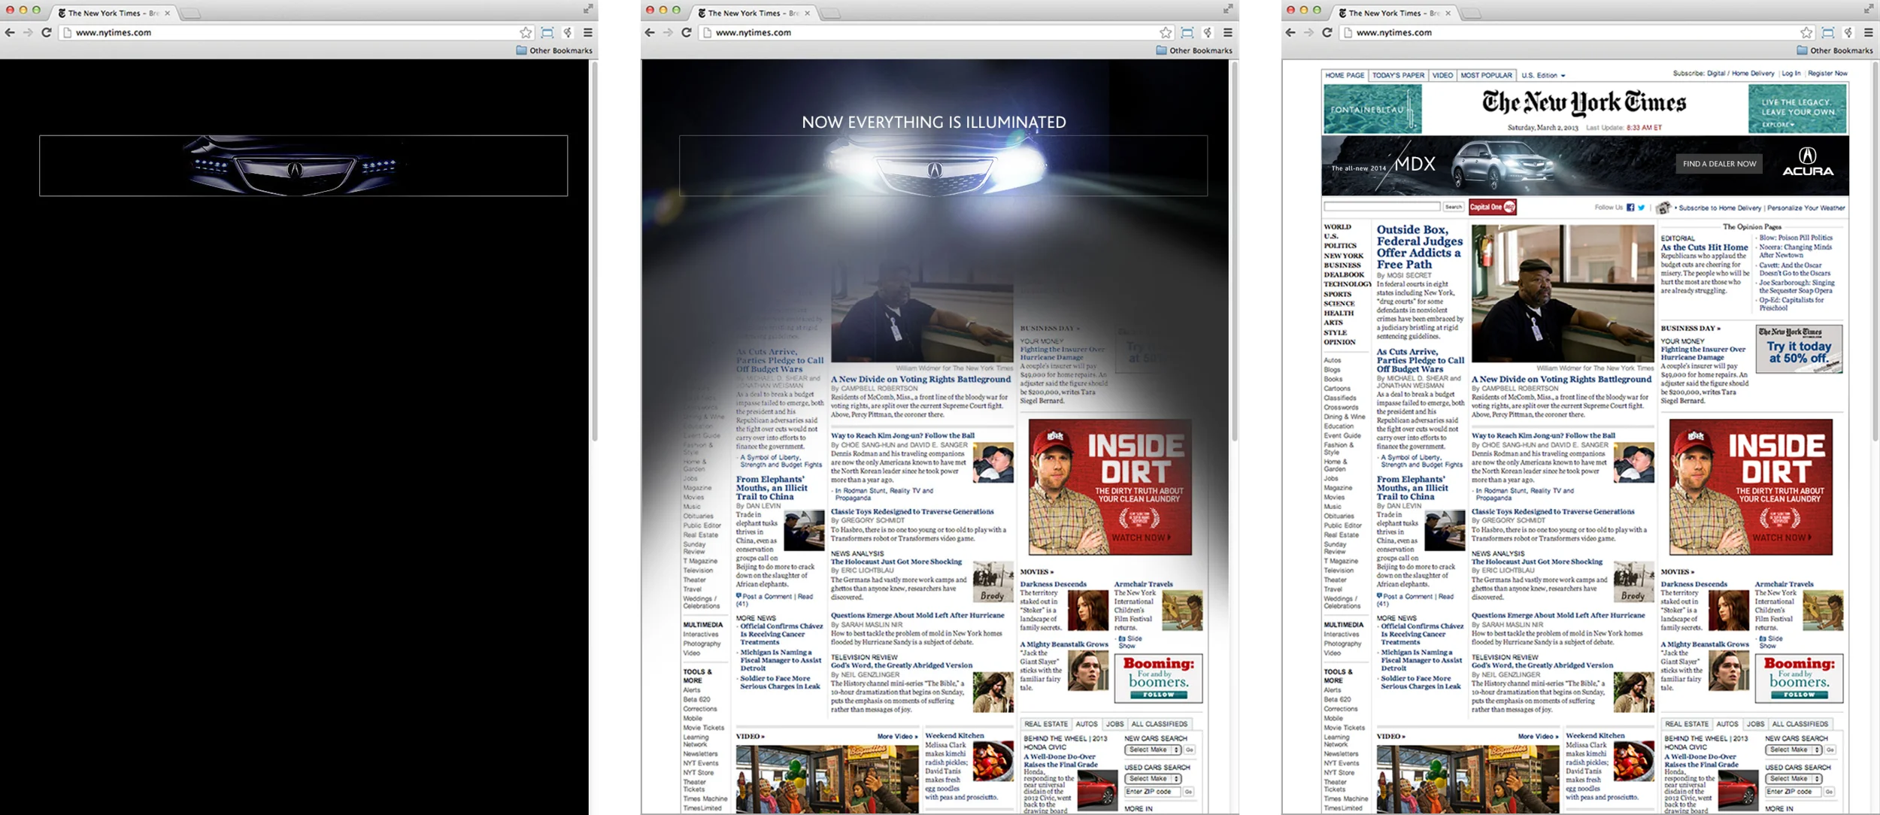The width and height of the screenshot is (1880, 815).
Task: Click the TECHNOLOGY section link in right window
Action: 1348,284
